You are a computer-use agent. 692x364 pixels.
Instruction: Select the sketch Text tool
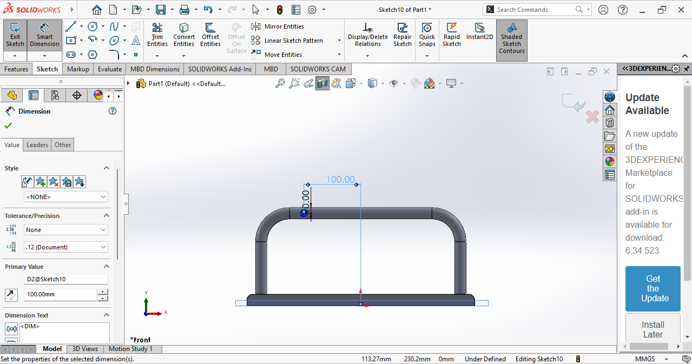click(x=136, y=40)
